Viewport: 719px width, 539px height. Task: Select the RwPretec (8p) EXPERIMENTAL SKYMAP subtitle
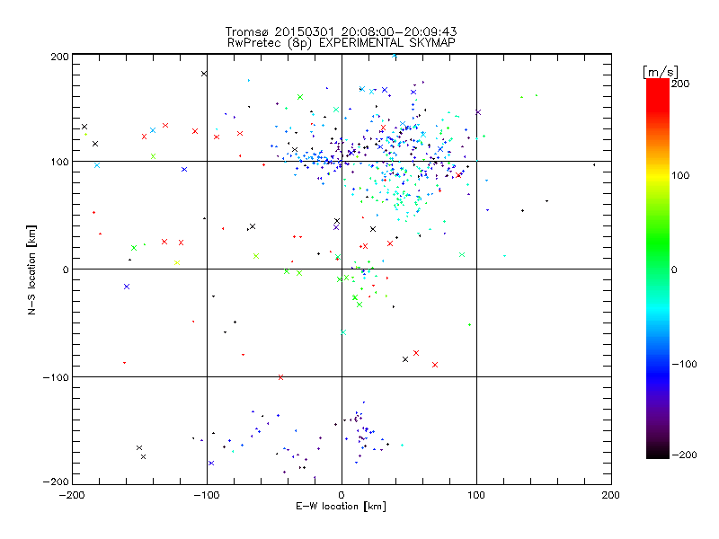342,43
